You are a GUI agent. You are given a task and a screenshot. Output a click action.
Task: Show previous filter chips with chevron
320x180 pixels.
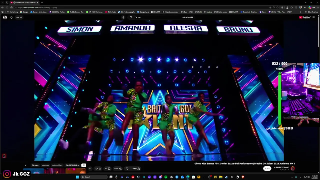pyautogui.click(x=25, y=165)
